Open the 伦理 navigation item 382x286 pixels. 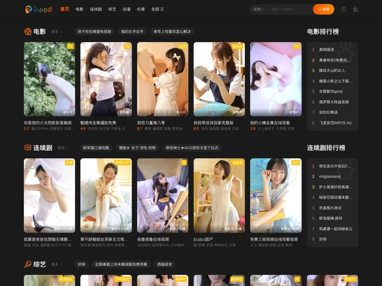141,9
